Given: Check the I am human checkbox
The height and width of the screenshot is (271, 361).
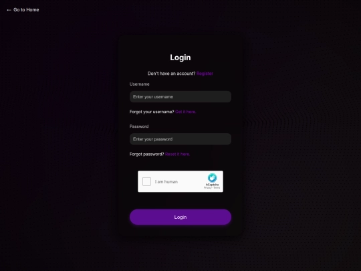Looking at the screenshot, I should pyautogui.click(x=146, y=181).
